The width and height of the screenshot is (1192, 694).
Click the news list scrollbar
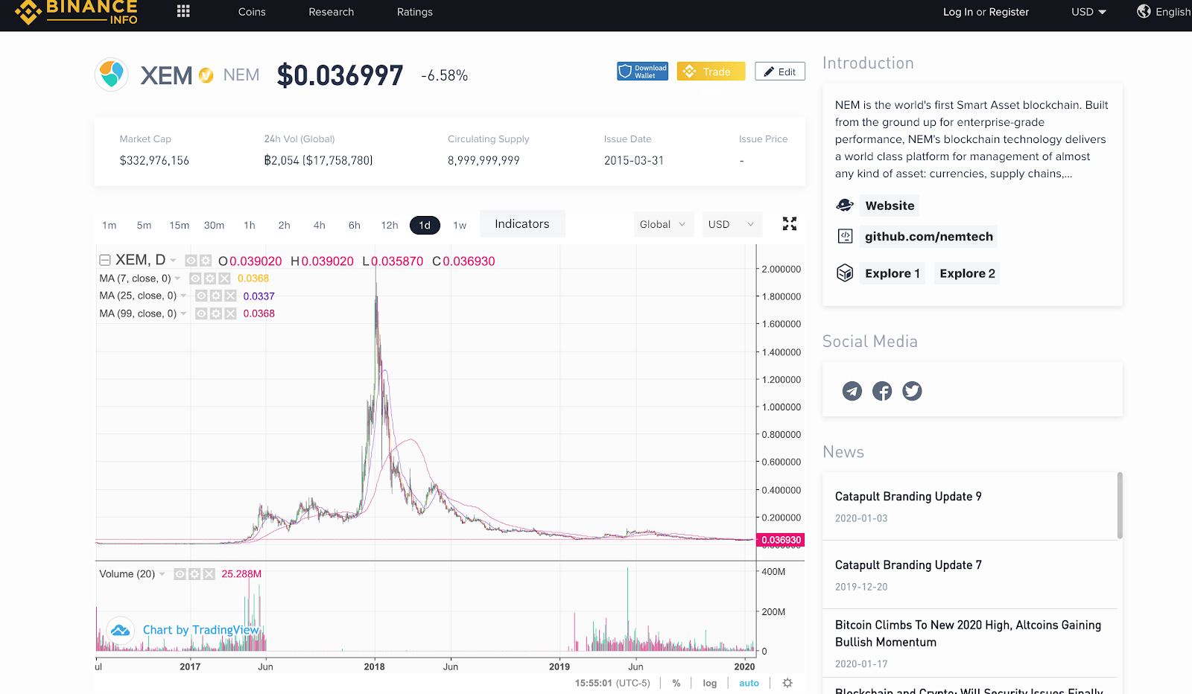pos(1120,505)
